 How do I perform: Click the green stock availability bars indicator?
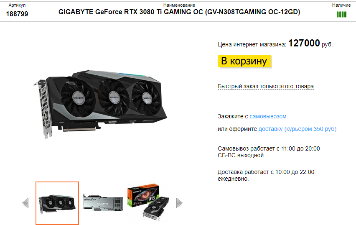coord(341,15)
